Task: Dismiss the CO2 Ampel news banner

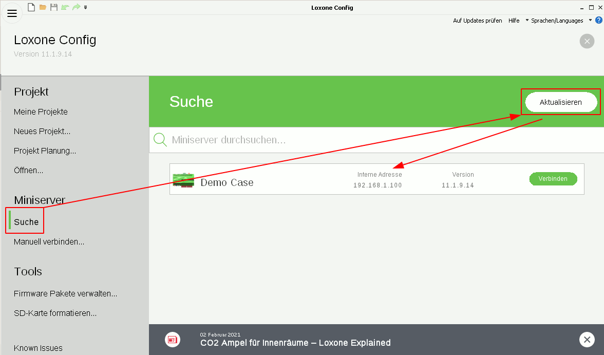Action: click(x=587, y=340)
